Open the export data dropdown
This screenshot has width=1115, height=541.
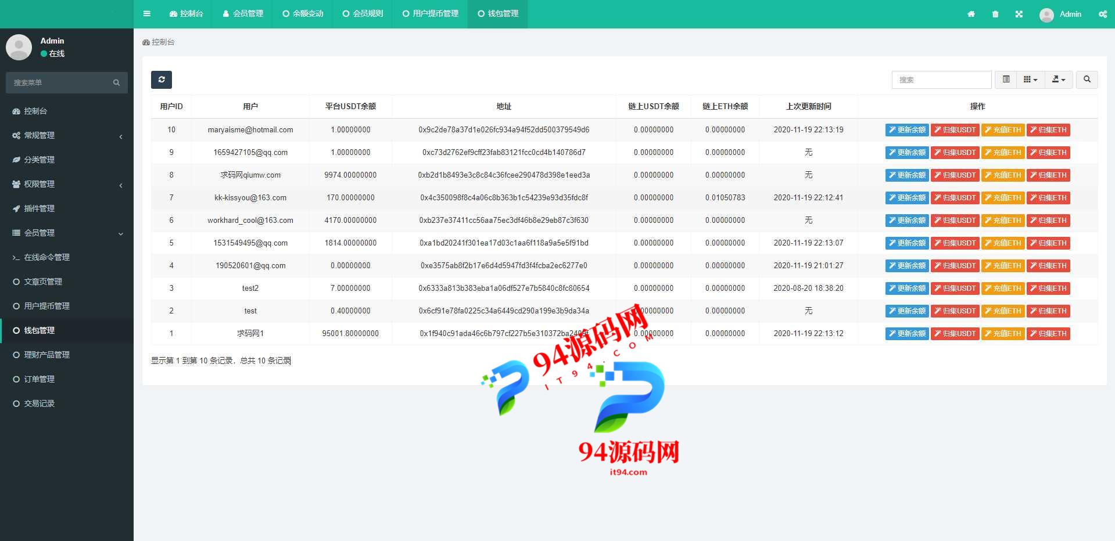click(x=1059, y=80)
